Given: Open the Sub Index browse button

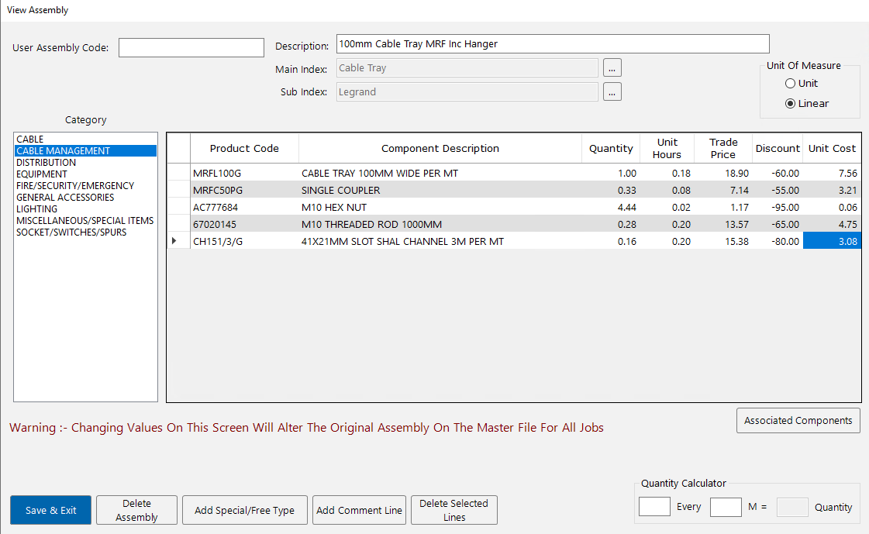Looking at the screenshot, I should (612, 92).
